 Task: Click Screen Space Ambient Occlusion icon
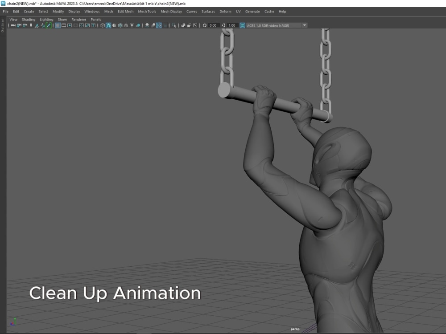coord(147,25)
